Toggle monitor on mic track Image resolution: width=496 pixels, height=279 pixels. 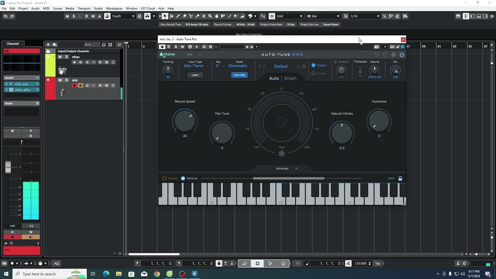click(81, 86)
